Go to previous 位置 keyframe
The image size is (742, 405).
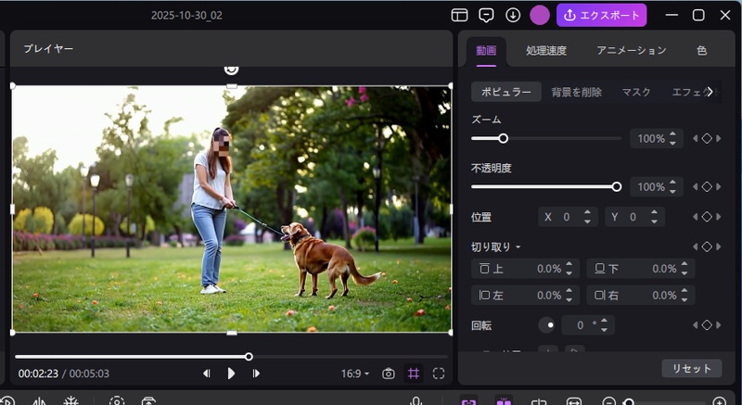[x=695, y=217]
